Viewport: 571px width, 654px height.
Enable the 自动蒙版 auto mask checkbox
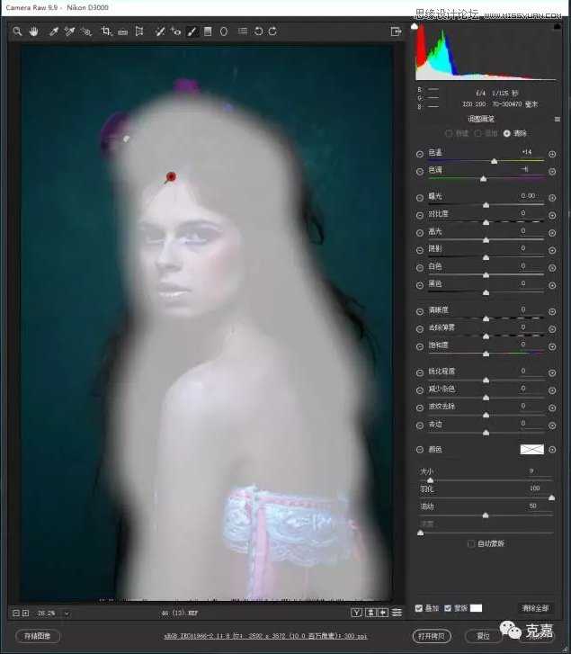[471, 543]
